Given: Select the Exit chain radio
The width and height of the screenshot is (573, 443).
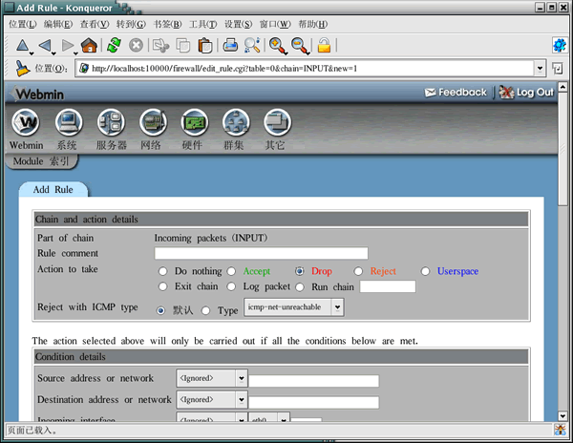Looking at the screenshot, I should point(162,286).
